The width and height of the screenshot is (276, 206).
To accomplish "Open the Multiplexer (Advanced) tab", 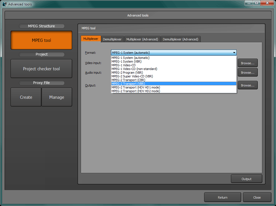I will 142,39.
